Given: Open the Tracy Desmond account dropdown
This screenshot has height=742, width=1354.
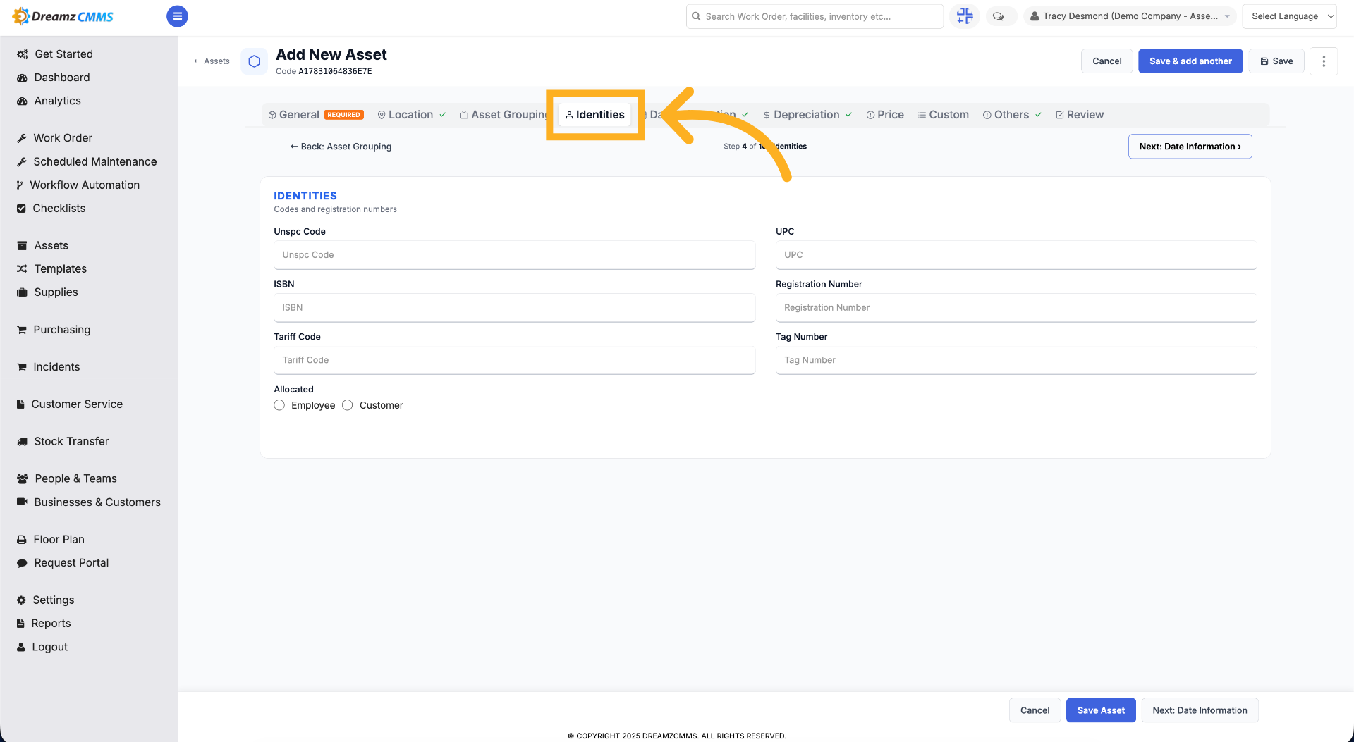Looking at the screenshot, I should [x=1130, y=16].
